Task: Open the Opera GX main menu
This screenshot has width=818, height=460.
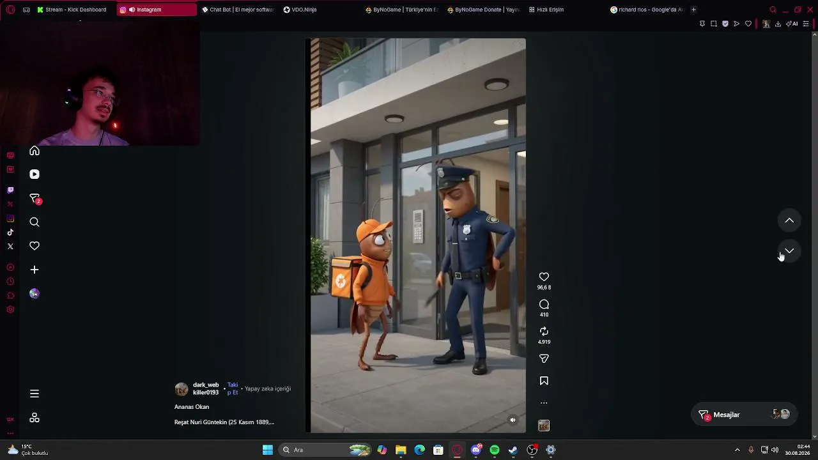Action: [x=10, y=10]
